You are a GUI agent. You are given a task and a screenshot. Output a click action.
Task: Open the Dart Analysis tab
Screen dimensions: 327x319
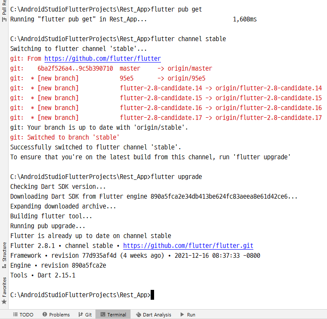pos(154,314)
